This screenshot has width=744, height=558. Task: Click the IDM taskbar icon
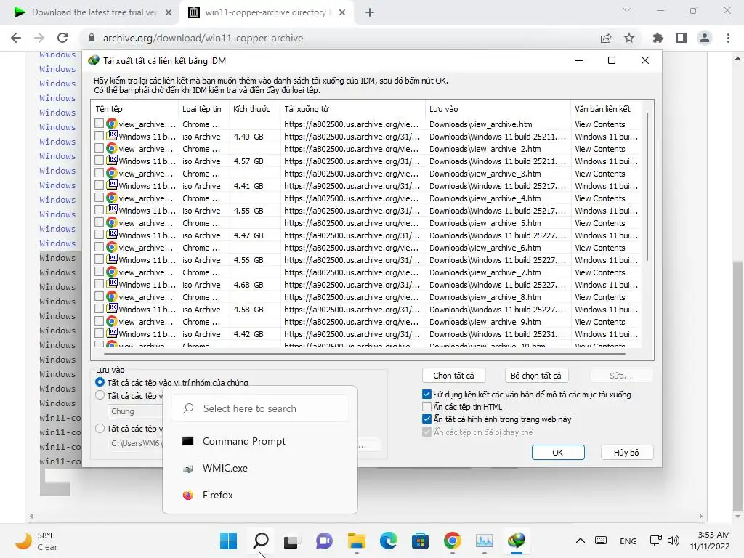517,541
